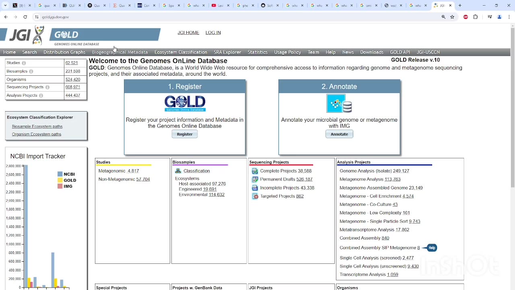515x290 pixels.
Task: Click Non-Metagenomic 57,704 link
Action: (143, 179)
